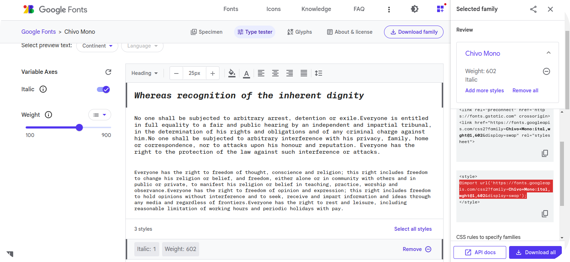
Task: Click Remove all link
Action: pos(525,91)
